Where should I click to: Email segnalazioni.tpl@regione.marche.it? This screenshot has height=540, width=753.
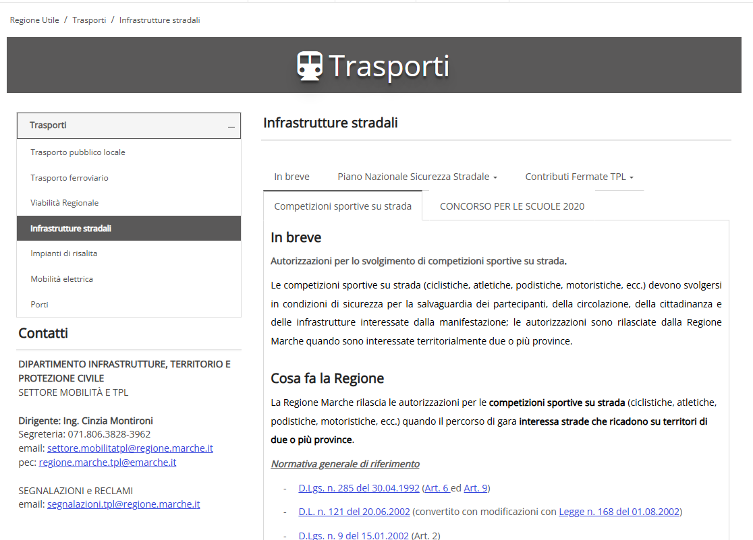tap(123, 504)
